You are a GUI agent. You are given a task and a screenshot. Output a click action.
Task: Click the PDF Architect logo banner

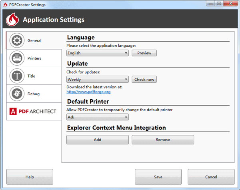pyautogui.click(x=33, y=111)
